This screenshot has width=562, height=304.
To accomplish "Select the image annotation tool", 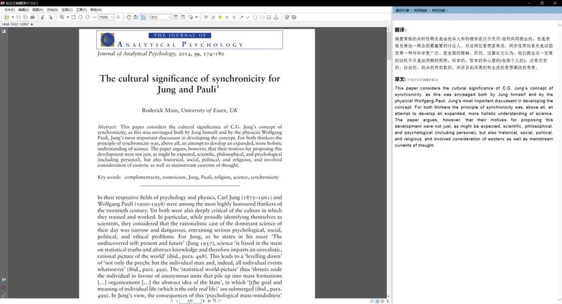I will pos(269,17).
